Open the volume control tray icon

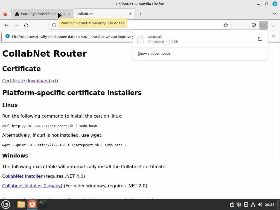[260, 205]
